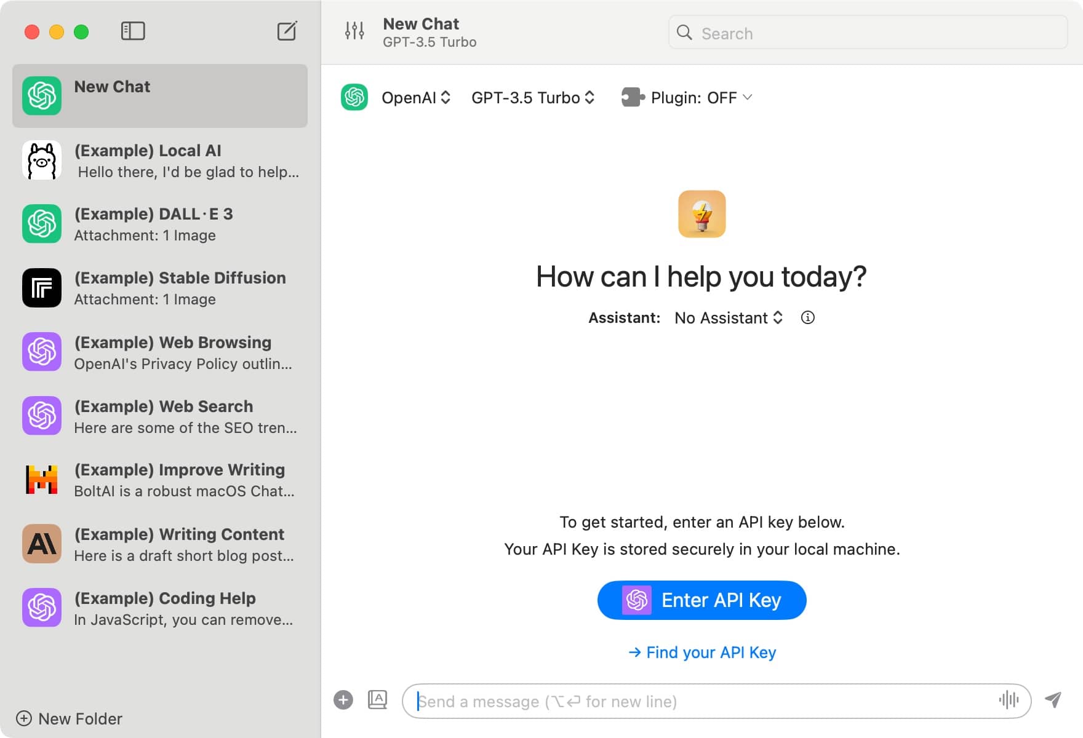Viewport: 1083px width, 738px height.
Task: Click the green icon of New Chat
Action: point(42,96)
